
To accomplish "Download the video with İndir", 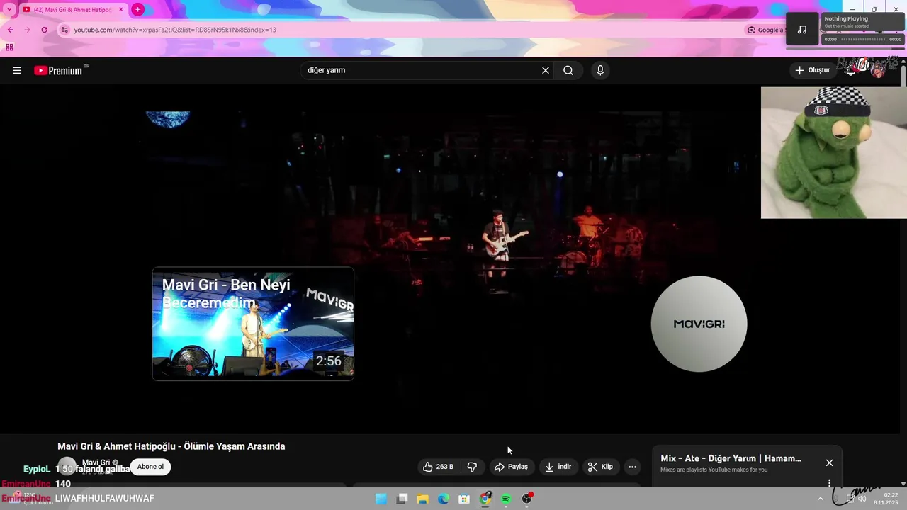I will coord(558,467).
